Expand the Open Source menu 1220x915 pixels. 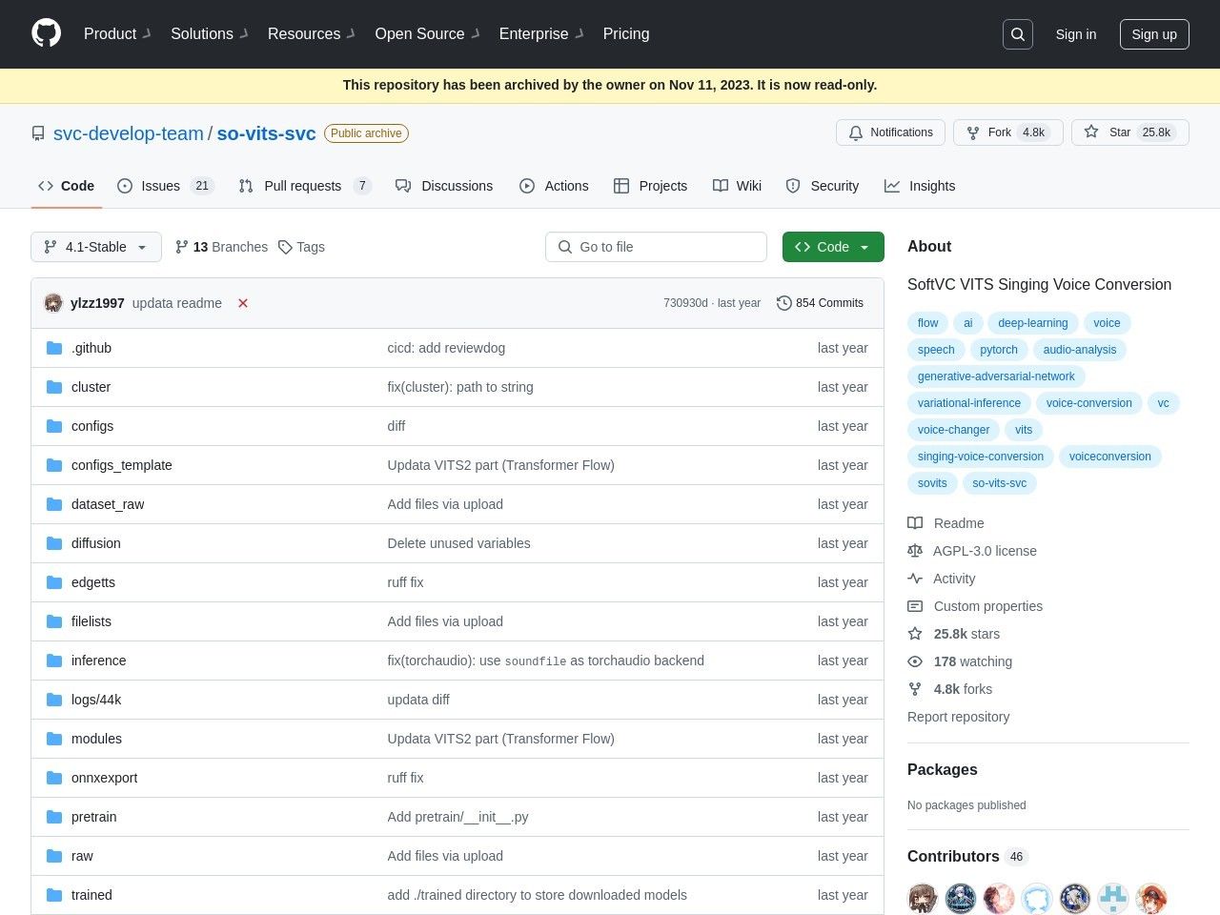(428, 33)
